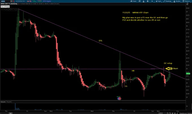Open chart settings with the gear icon
The image size is (192, 114).
pos(148,1)
